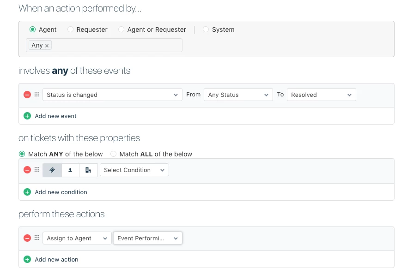Open the To Resolved dropdown

[321, 95]
